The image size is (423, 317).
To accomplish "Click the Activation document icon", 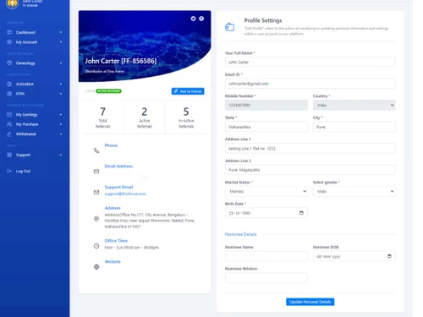I will pos(9,84).
